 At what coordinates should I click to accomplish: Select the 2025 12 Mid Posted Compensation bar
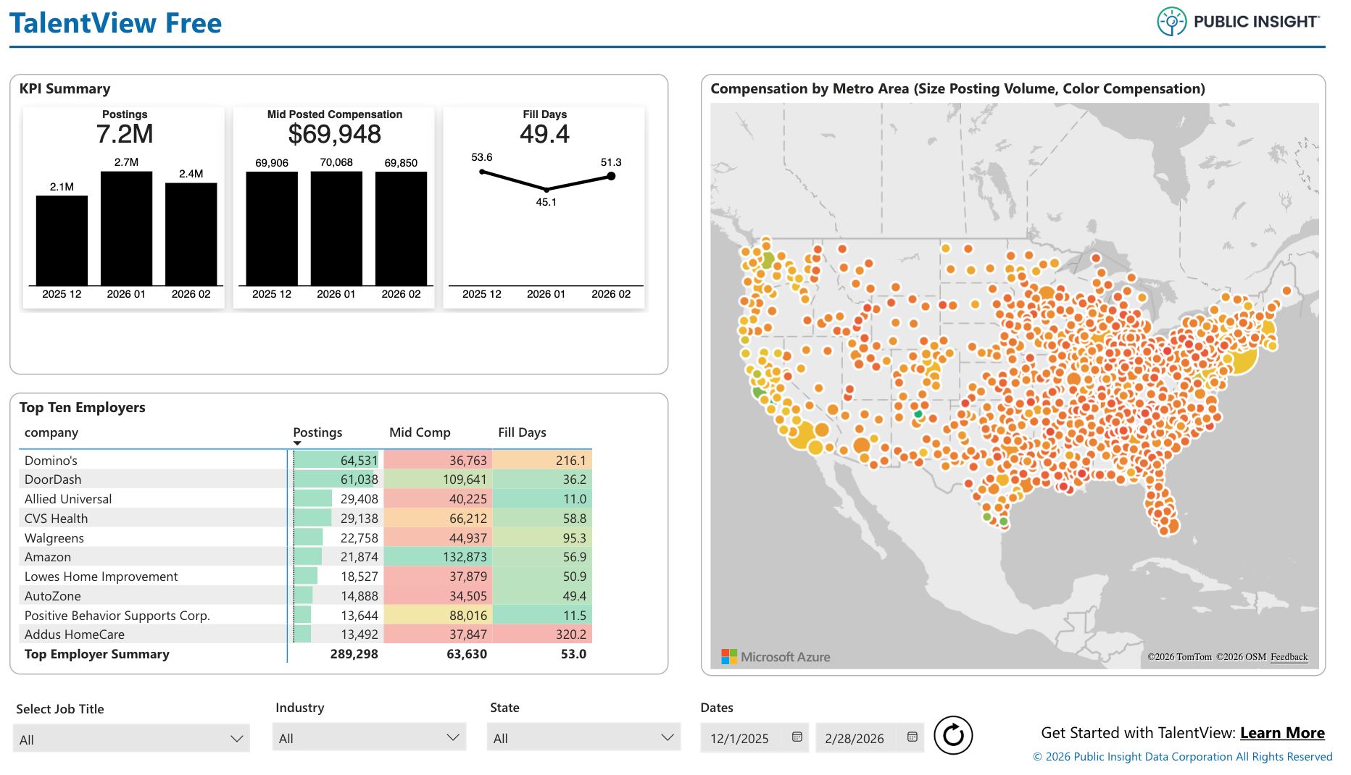(x=272, y=228)
